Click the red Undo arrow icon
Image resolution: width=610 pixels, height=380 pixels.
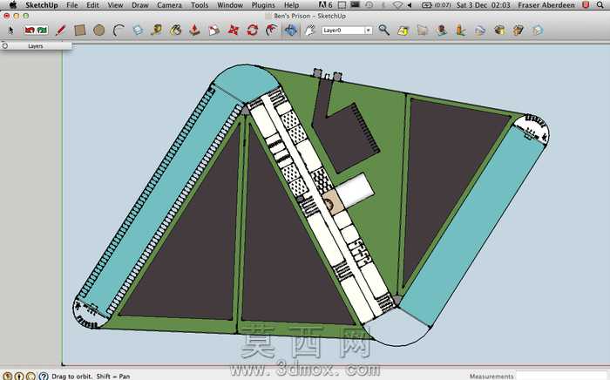click(x=30, y=30)
